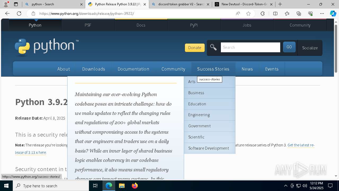The image size is (339, 191).
Task: Click the search magnifier icon
Action: click(x=213, y=47)
